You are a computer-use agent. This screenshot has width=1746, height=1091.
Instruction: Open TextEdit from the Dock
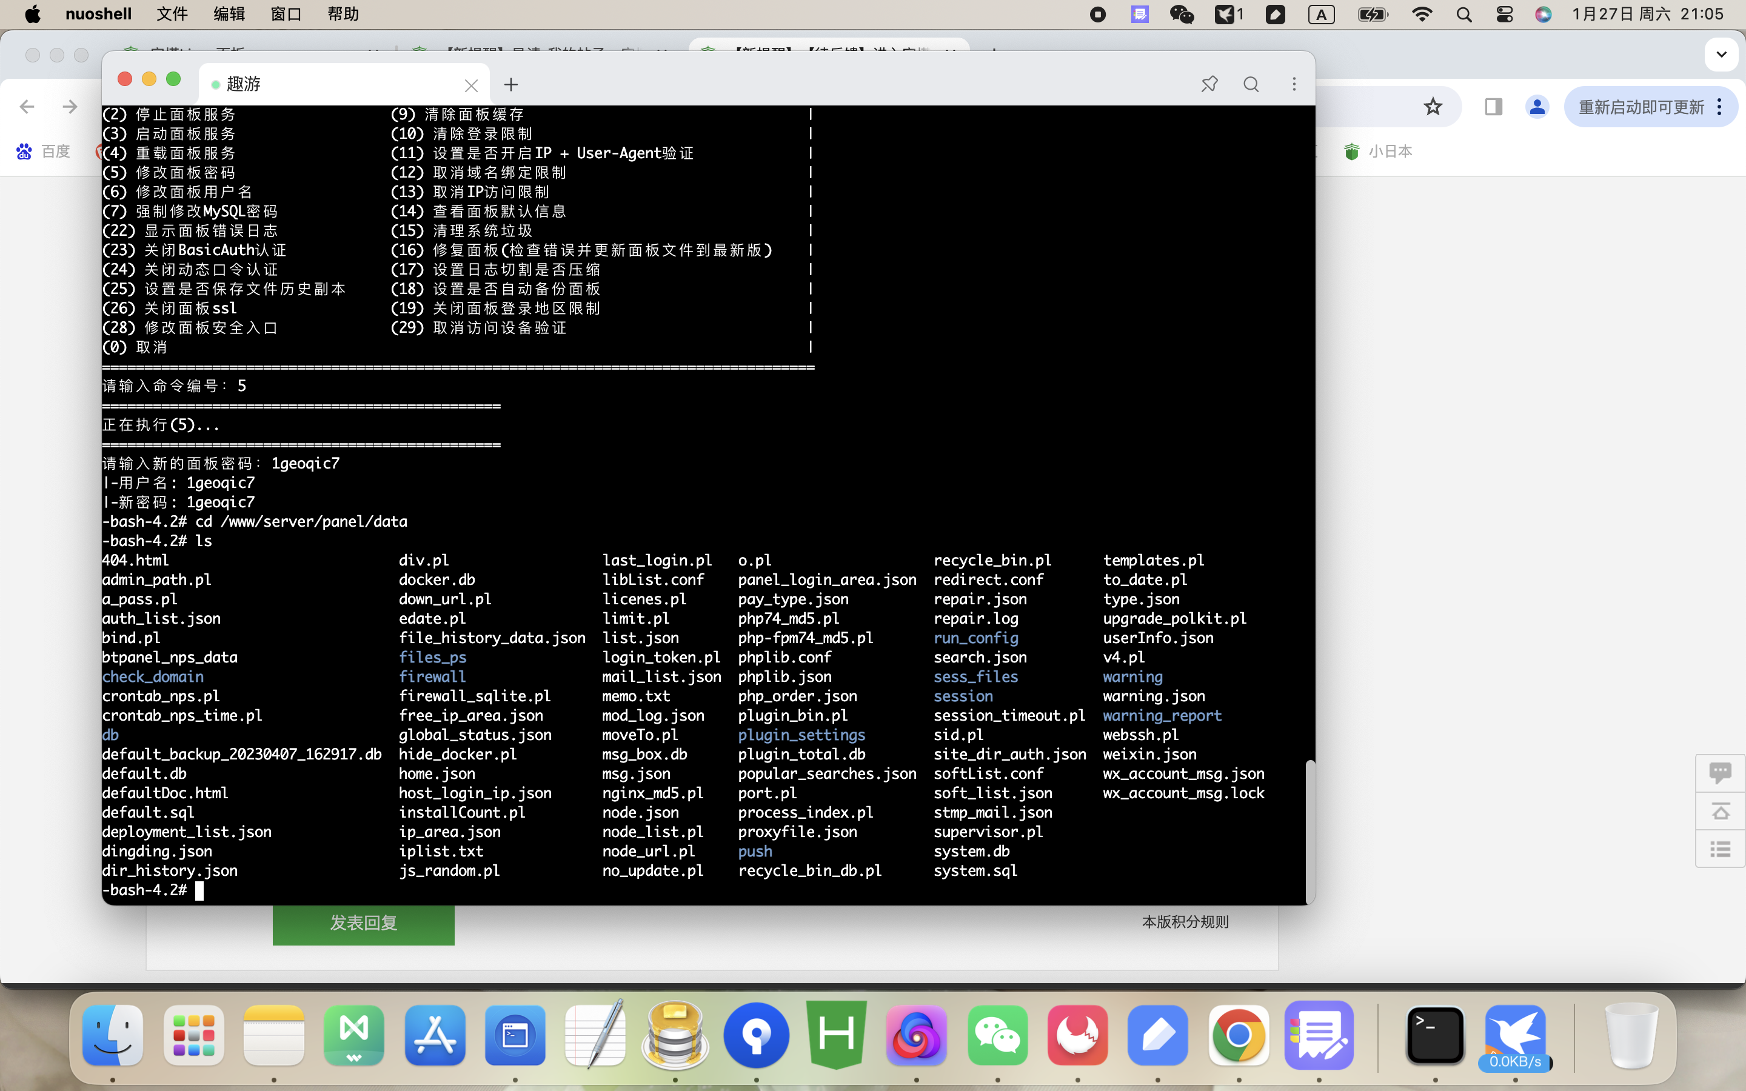click(x=595, y=1035)
